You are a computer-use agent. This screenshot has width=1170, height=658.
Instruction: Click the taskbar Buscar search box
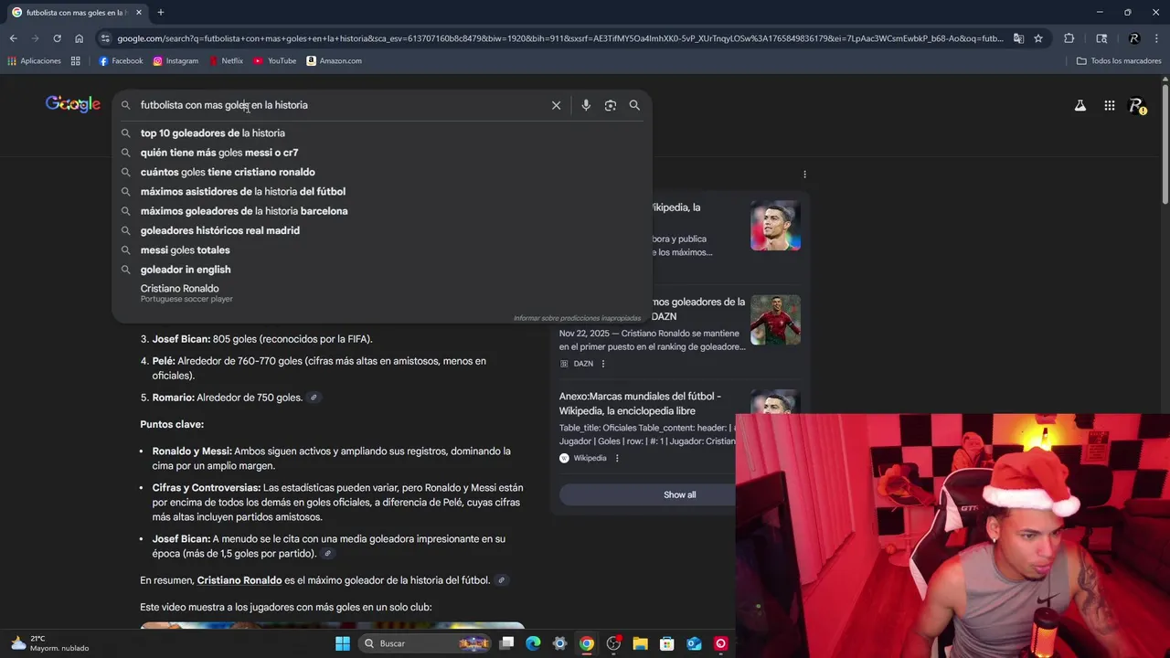pos(427,643)
